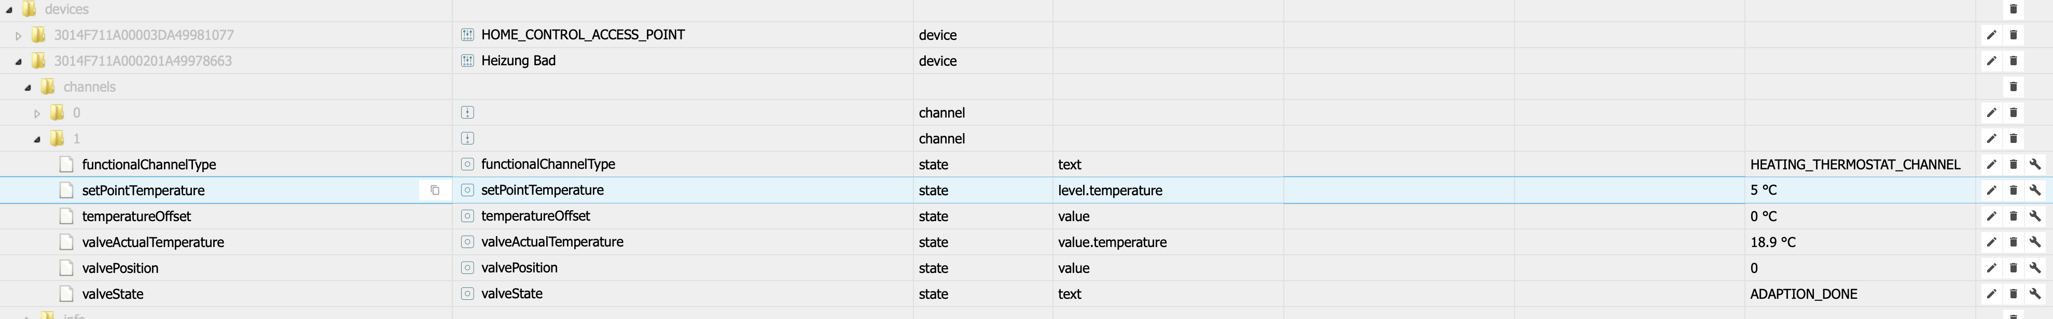Click the copy icon next to setPointTemperature
Image resolution: width=2053 pixels, height=319 pixels.
coord(434,190)
